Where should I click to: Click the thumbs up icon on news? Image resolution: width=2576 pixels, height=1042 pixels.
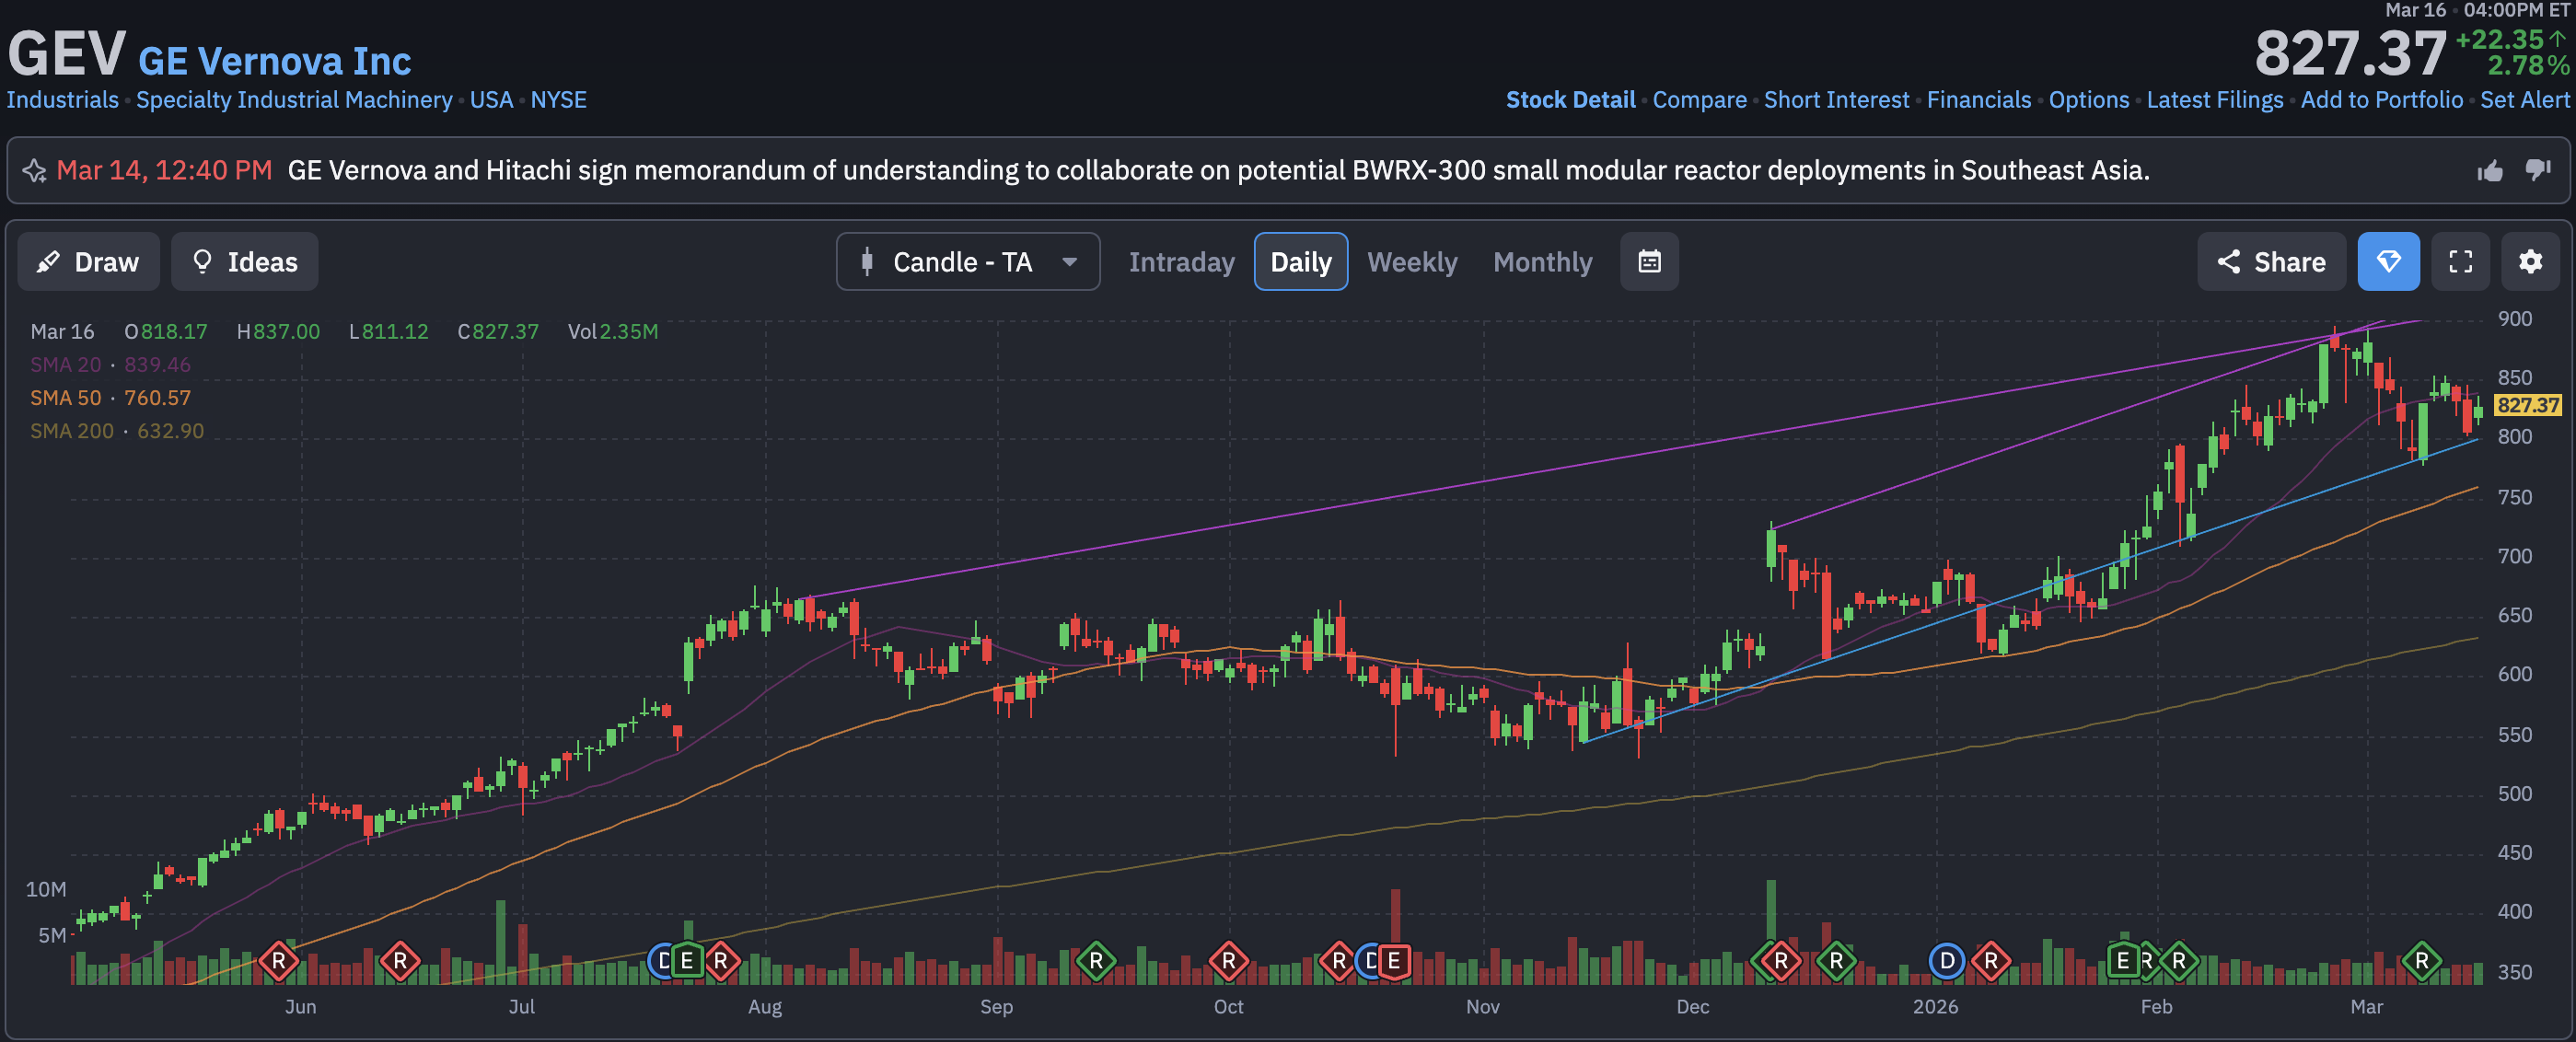point(2490,171)
